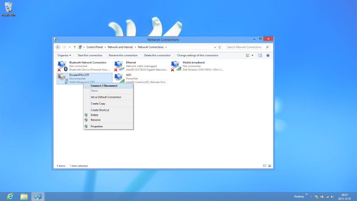This screenshot has height=201, width=357.
Task: Show the preview pane icon
Action: tap(260, 55)
